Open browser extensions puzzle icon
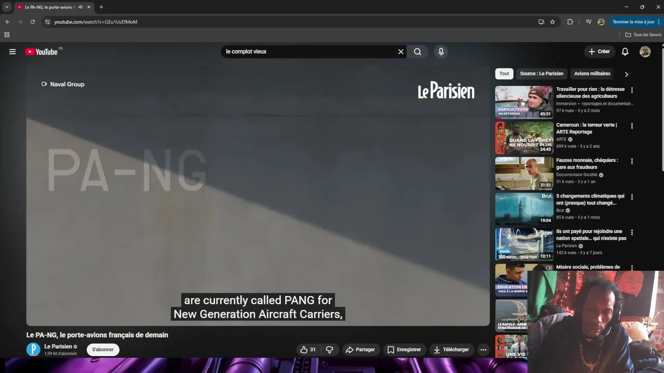The image size is (664, 373). click(570, 22)
